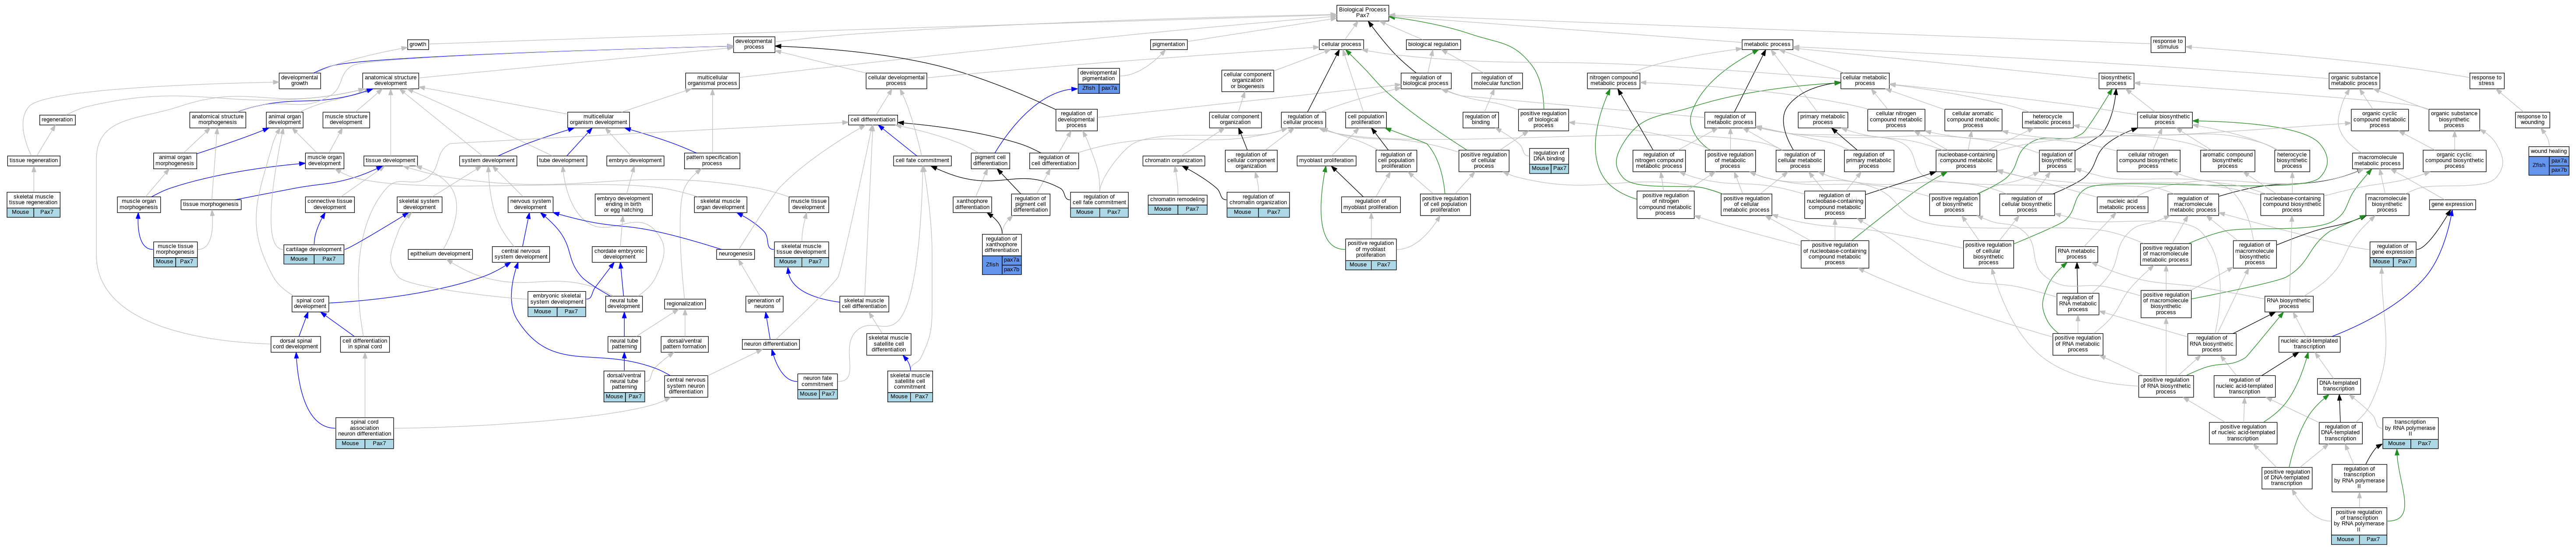Screen dimensions: 2576x549
Task: Click the "regulation of DNA binding" label
Action: tap(1548, 156)
